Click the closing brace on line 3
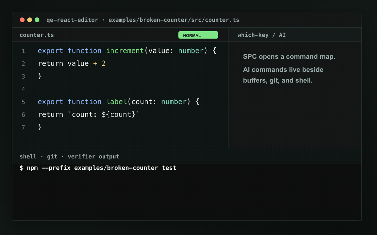 click(40, 76)
